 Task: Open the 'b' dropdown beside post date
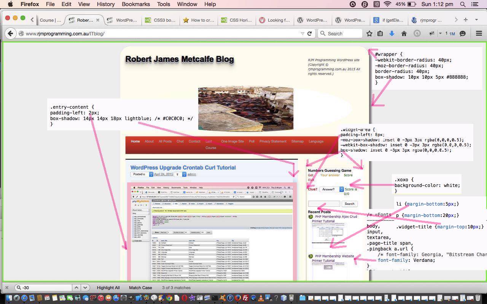[180, 174]
